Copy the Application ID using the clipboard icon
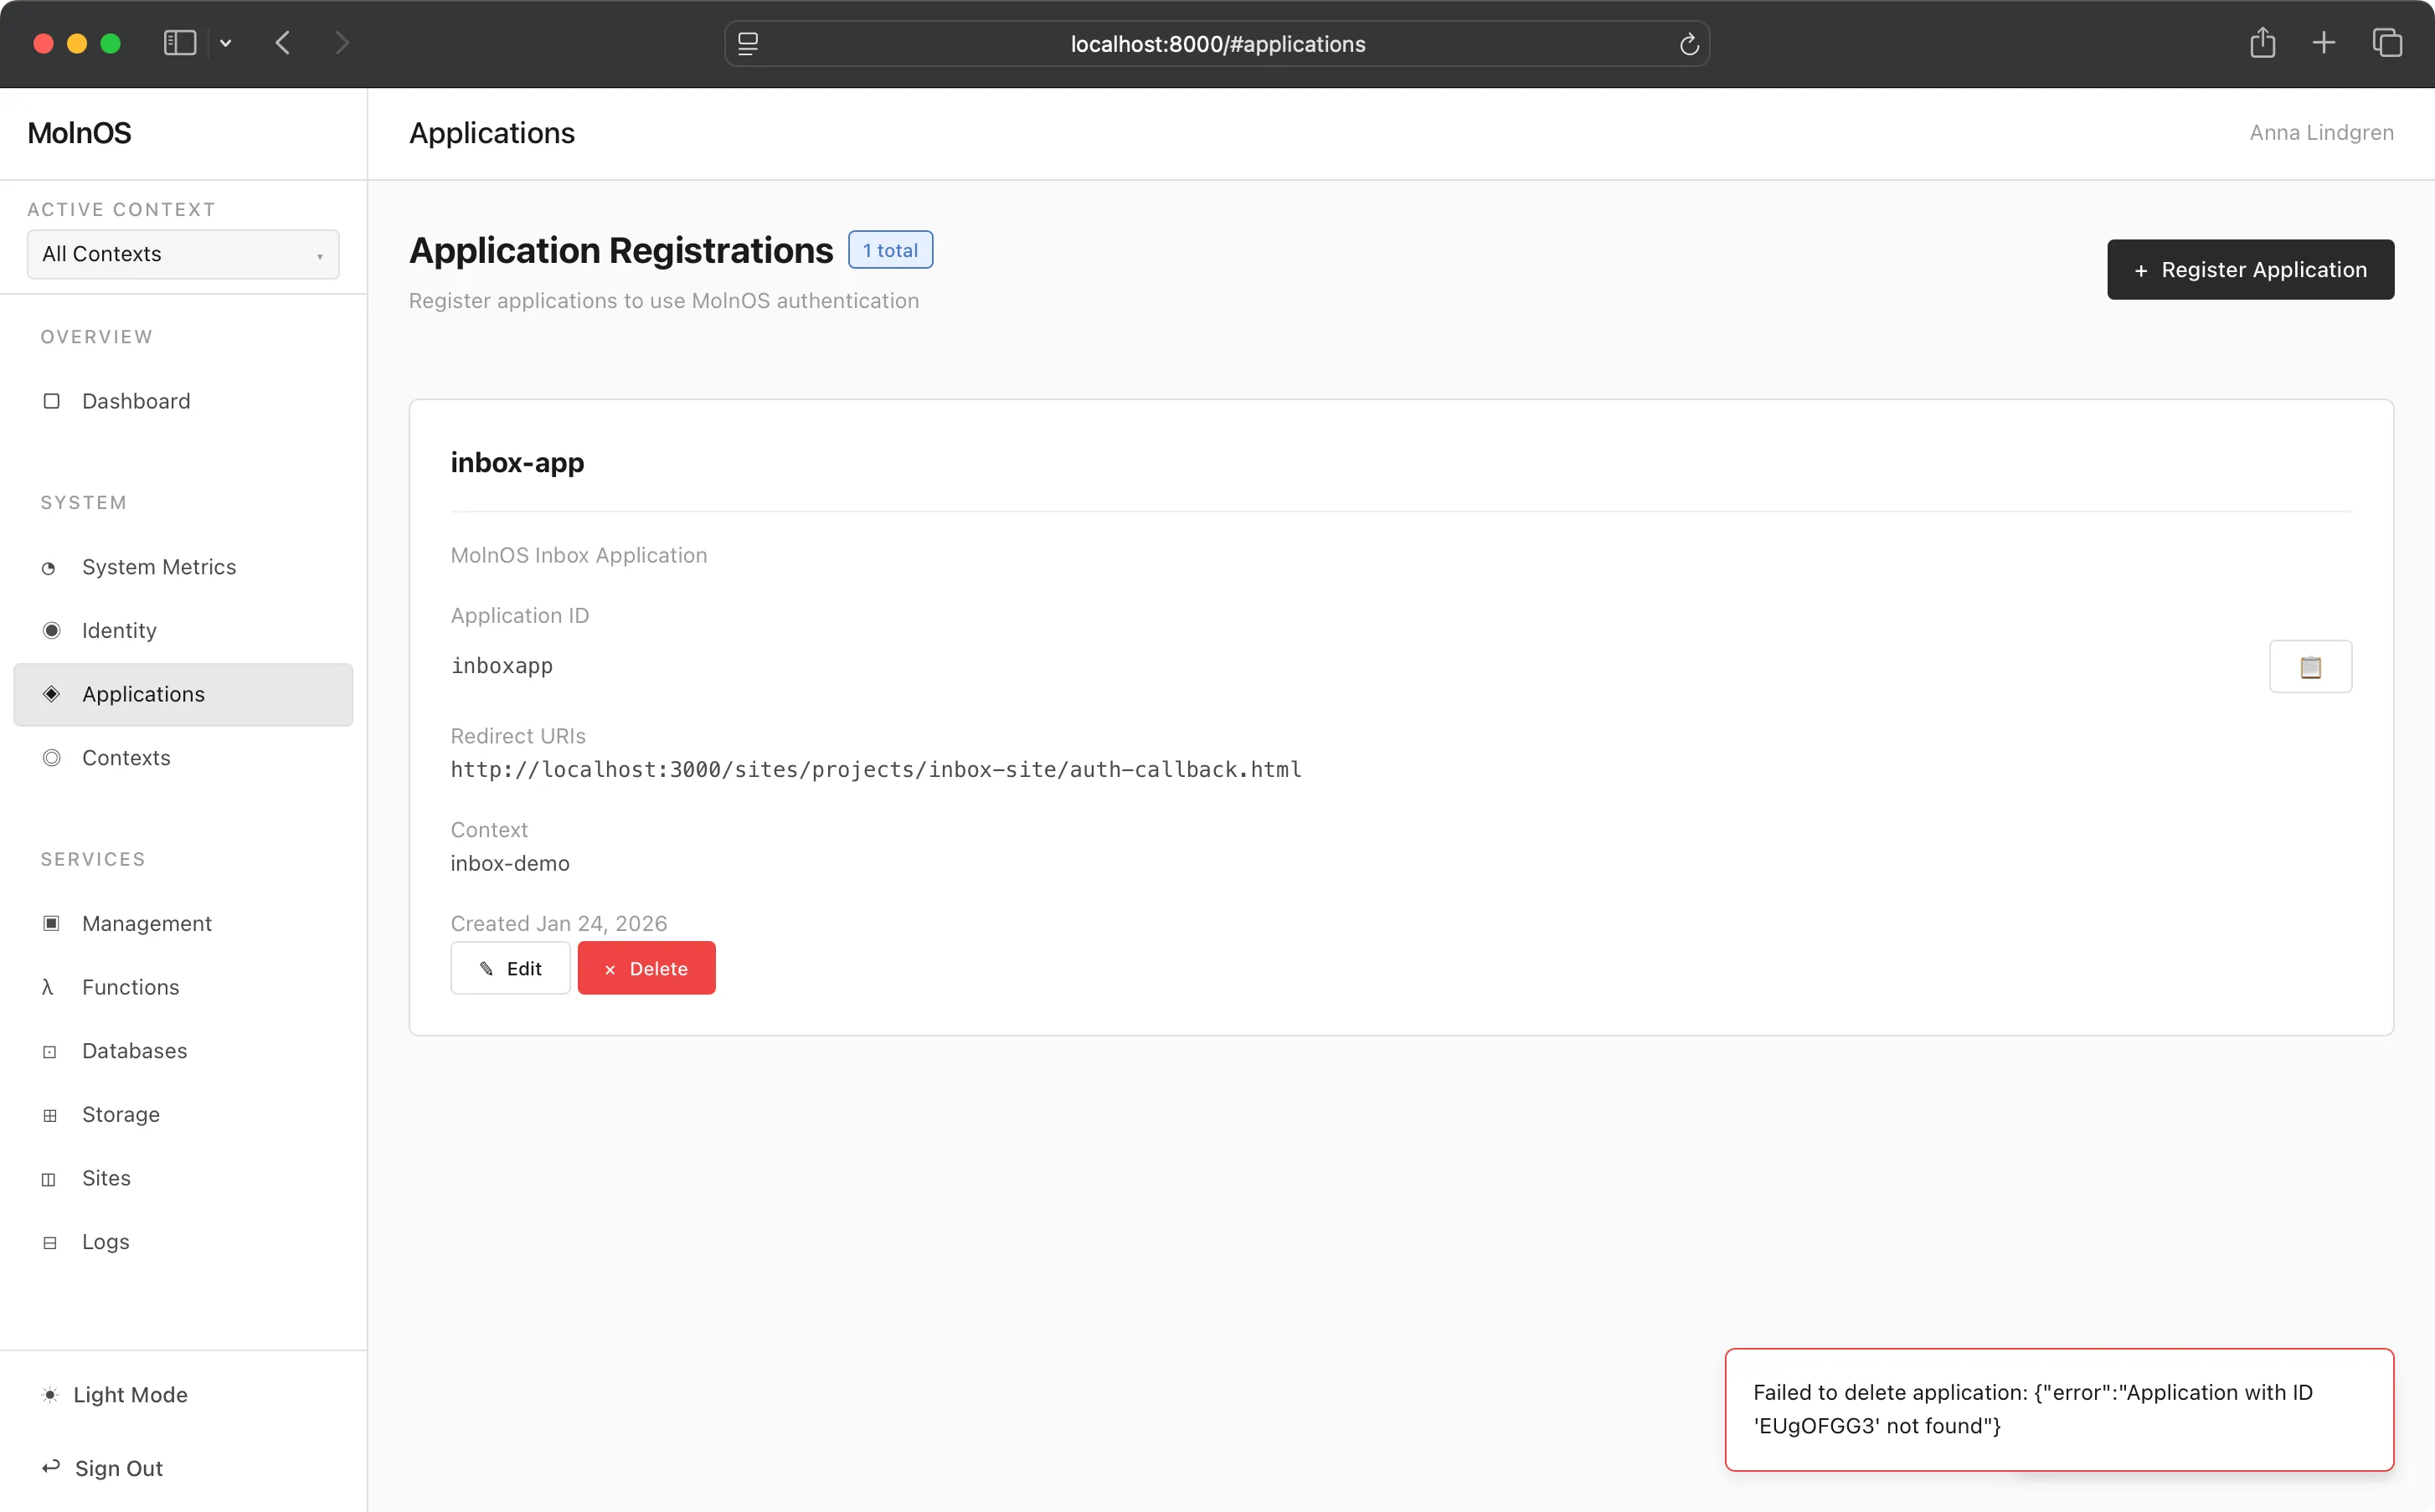 (2311, 666)
